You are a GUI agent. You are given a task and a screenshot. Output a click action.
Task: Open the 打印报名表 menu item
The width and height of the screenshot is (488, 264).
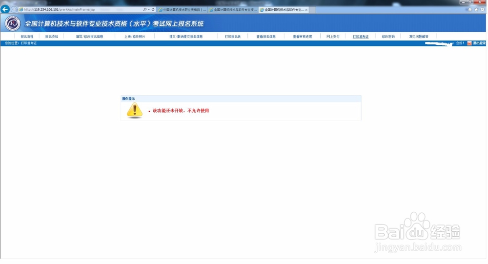coord(233,37)
